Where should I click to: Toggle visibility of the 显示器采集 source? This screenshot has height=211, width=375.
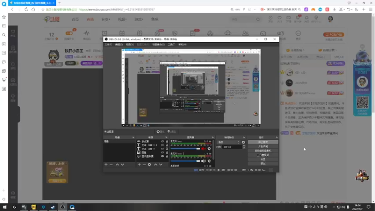(x=162, y=157)
